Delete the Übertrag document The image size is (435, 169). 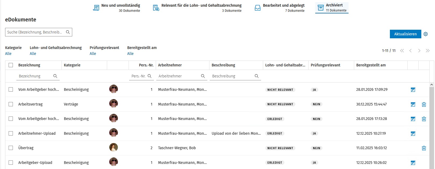click(424, 148)
